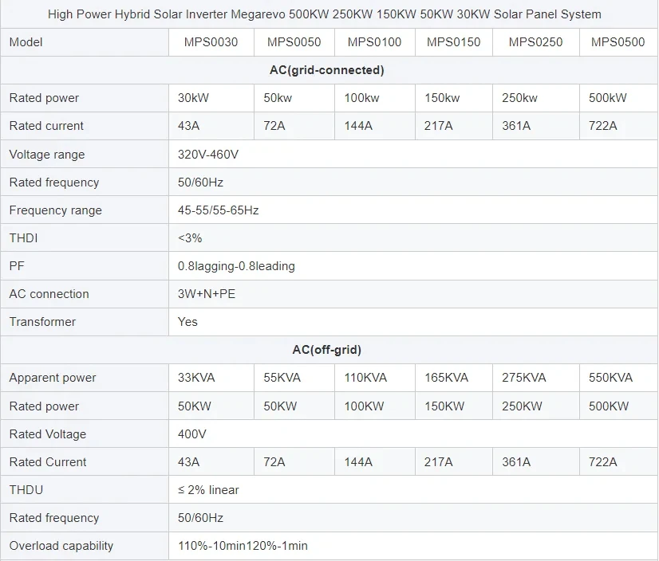
Task: Click the MPS0150 model column header
Action: pyautogui.click(x=454, y=42)
